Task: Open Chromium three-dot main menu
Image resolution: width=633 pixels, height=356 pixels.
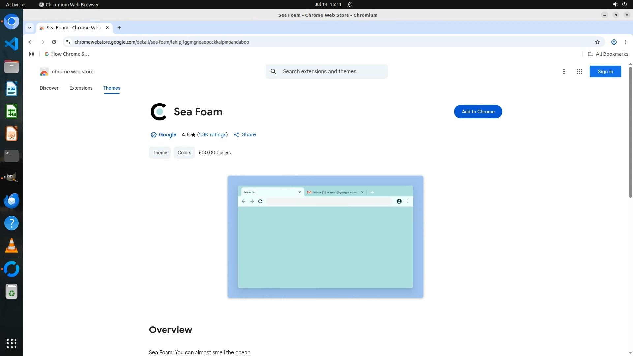Action: [625, 42]
